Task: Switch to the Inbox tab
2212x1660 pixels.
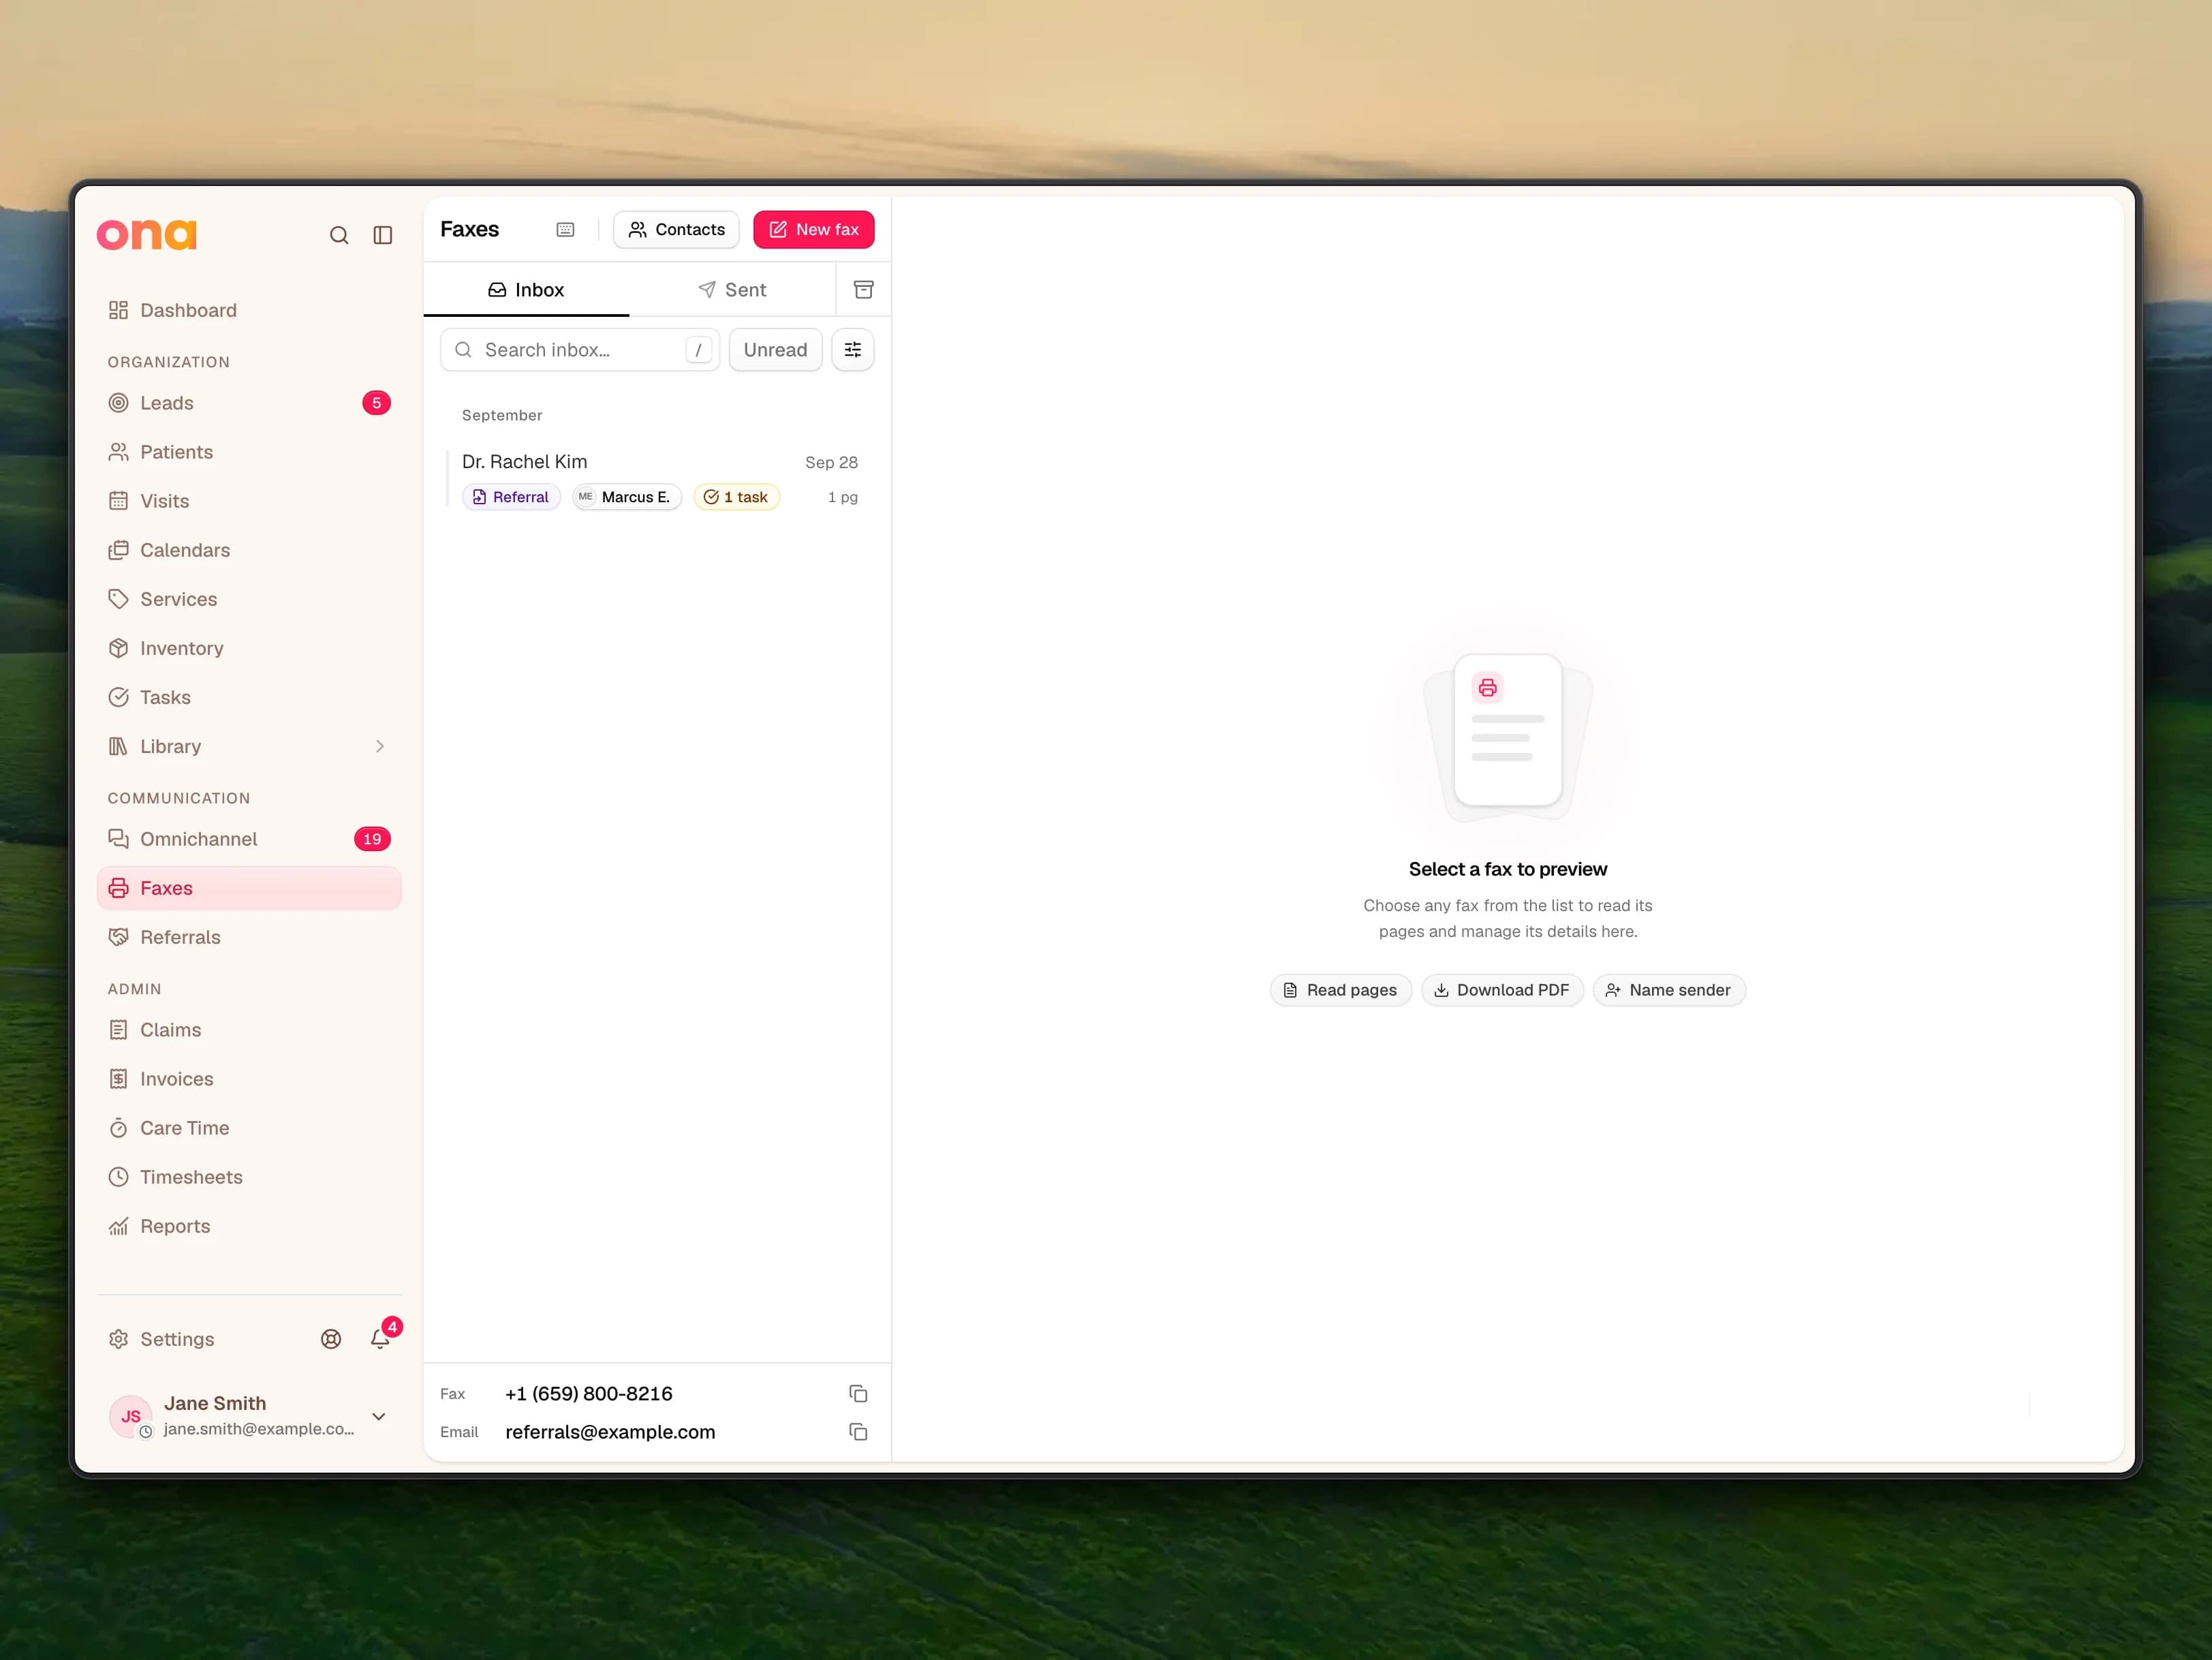Action: point(526,290)
